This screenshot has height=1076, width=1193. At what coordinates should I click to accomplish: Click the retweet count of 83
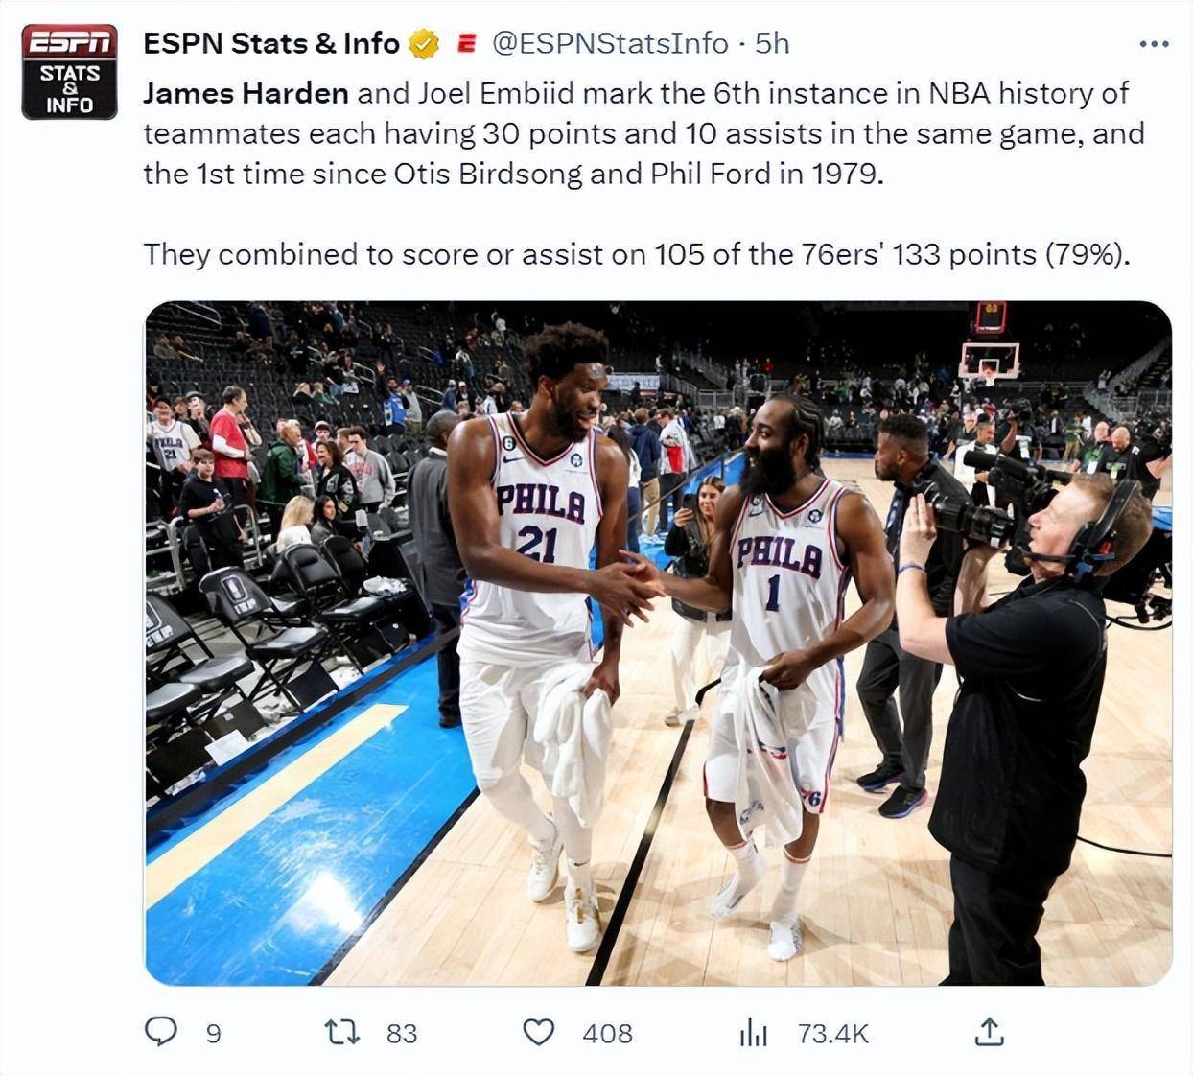coord(402,1034)
